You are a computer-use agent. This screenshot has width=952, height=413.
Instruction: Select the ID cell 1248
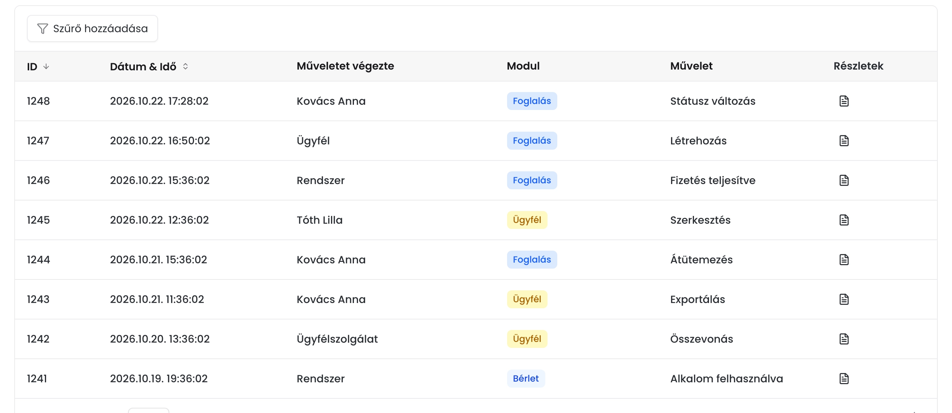pyautogui.click(x=38, y=101)
